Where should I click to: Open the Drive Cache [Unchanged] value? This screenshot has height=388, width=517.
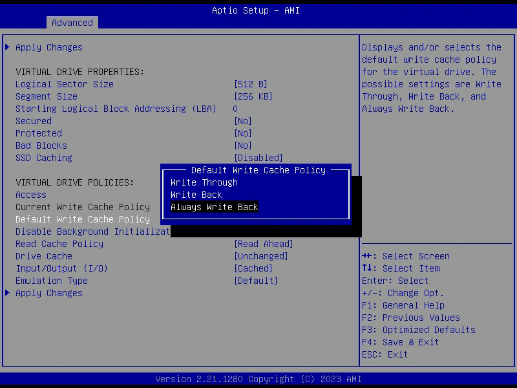261,256
